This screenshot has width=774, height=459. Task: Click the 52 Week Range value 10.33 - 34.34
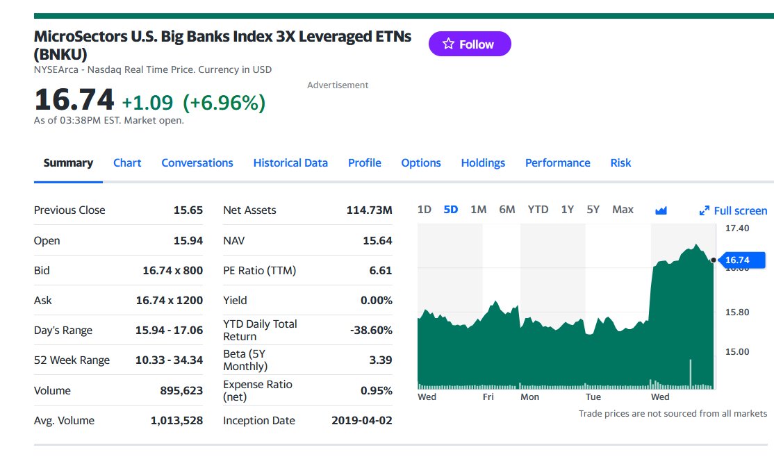point(170,360)
